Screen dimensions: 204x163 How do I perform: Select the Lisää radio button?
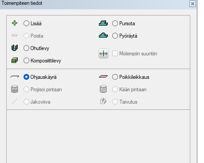pos(26,23)
